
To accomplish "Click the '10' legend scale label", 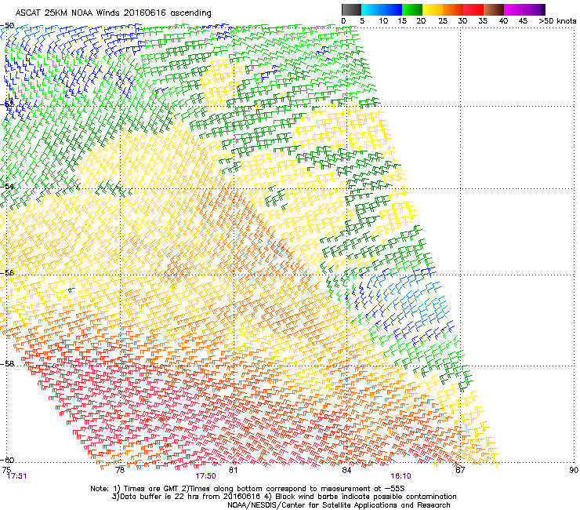I will pos(383,21).
